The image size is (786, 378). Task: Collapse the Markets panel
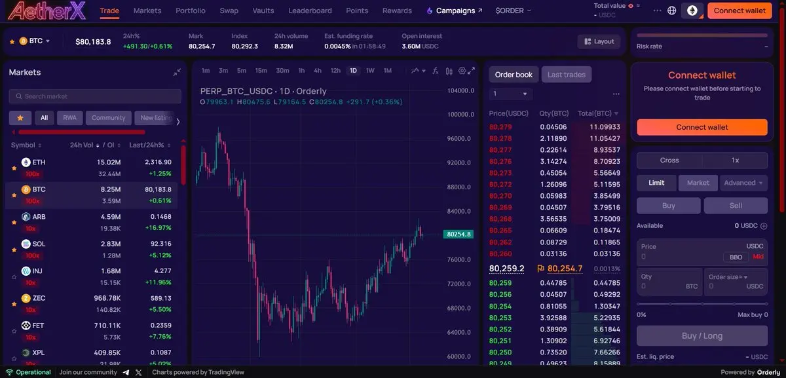[x=177, y=73]
